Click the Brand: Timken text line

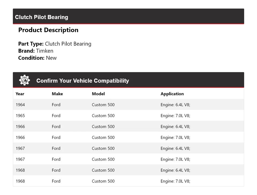click(x=36, y=51)
